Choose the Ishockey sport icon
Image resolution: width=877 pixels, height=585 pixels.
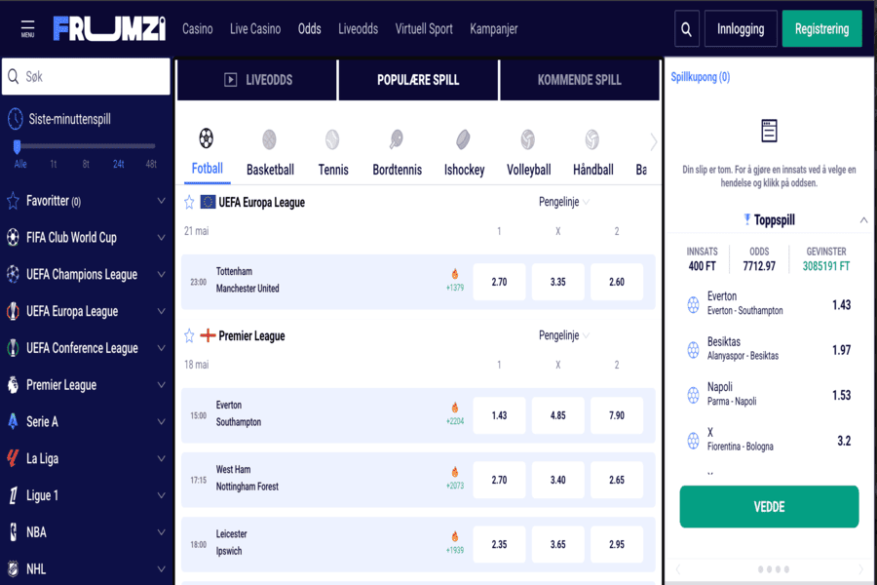(464, 140)
